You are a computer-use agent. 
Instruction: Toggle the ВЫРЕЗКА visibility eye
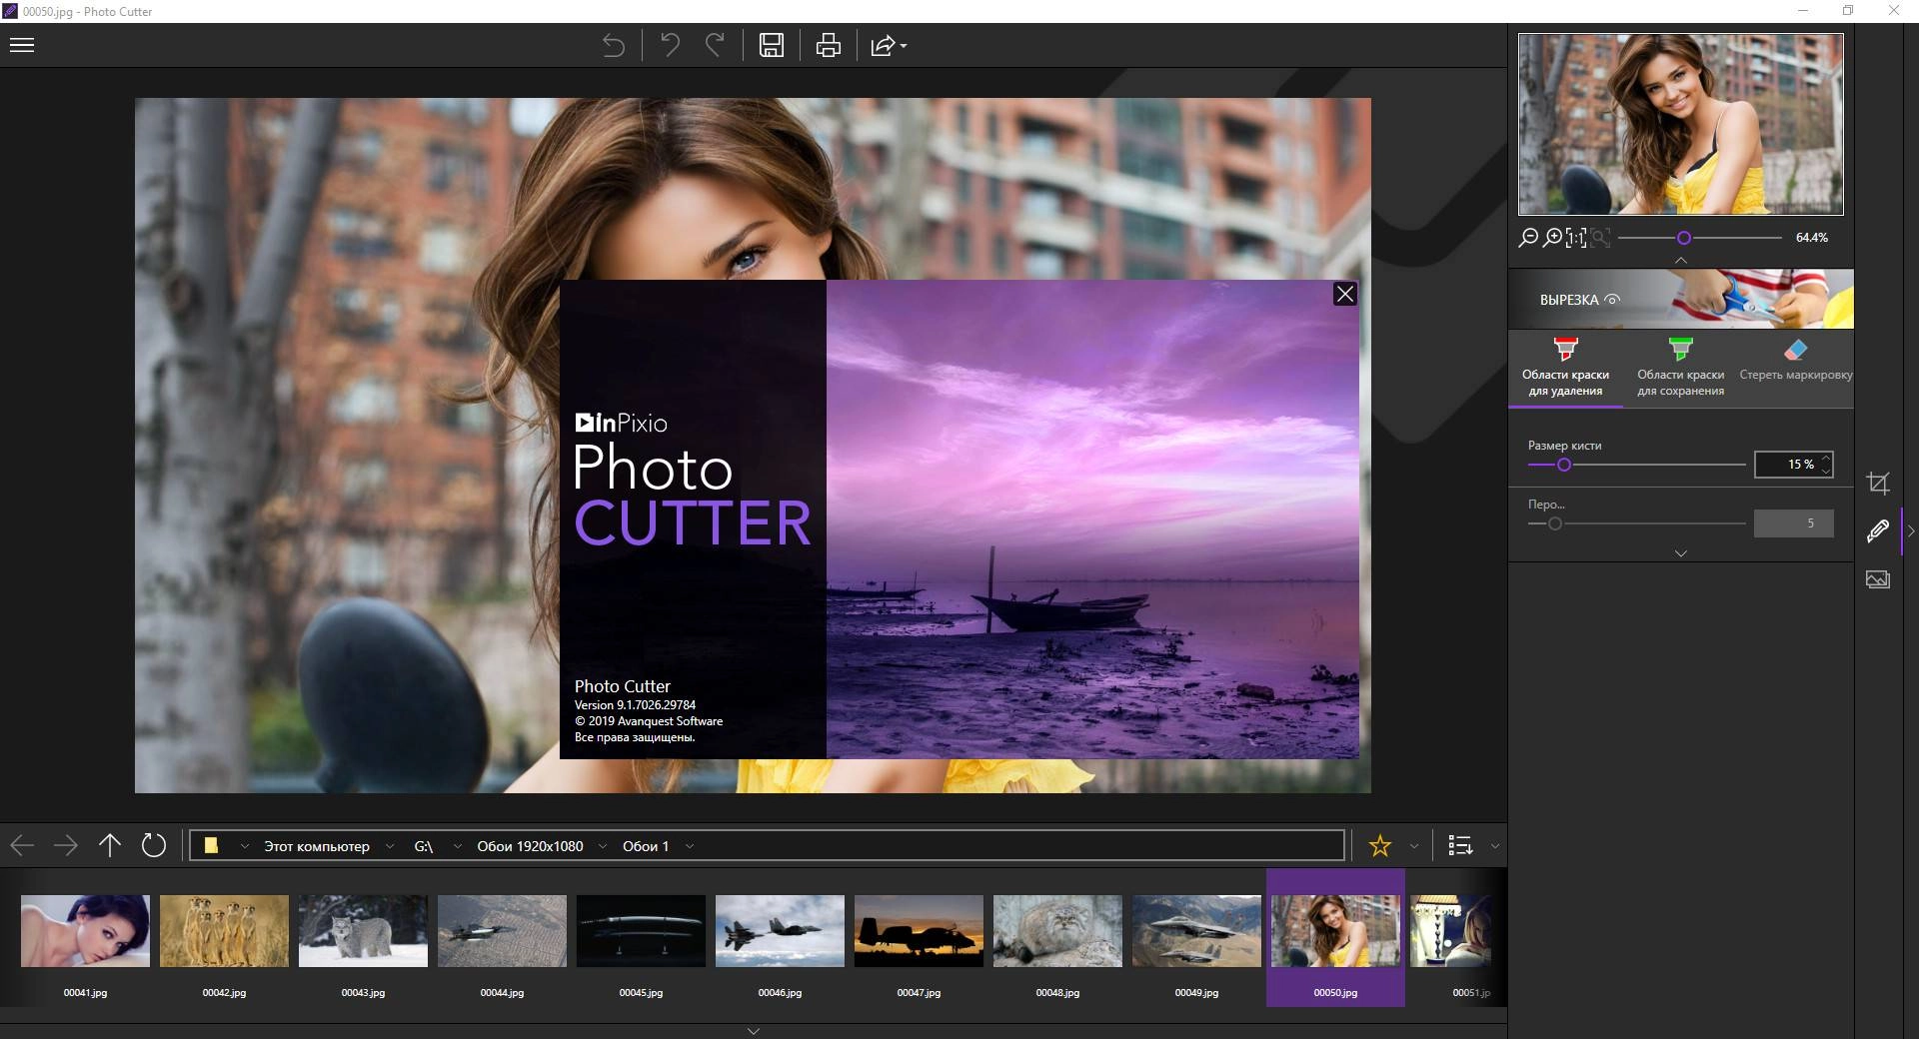(x=1612, y=299)
